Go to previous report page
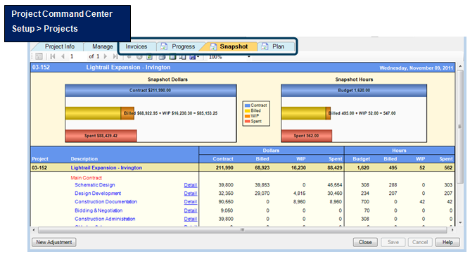Viewport: 470px width, 254px height. click(x=63, y=56)
